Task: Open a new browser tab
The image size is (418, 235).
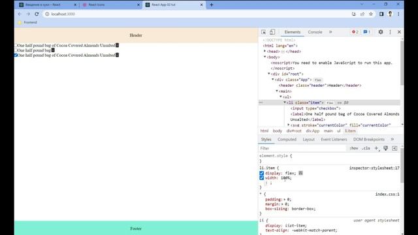Action: (212, 5)
